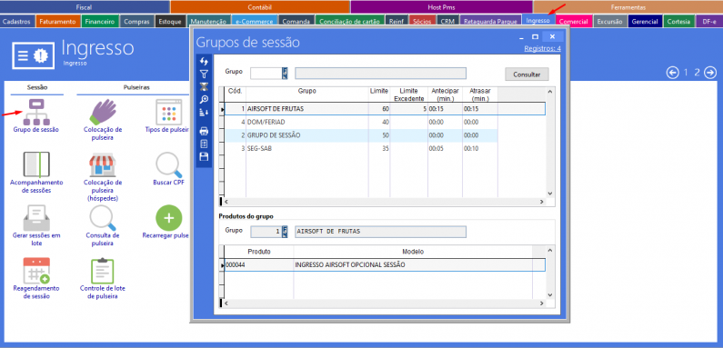
Task: Open Colocação de pulseira (hóspedes) icon
Action: (103, 164)
